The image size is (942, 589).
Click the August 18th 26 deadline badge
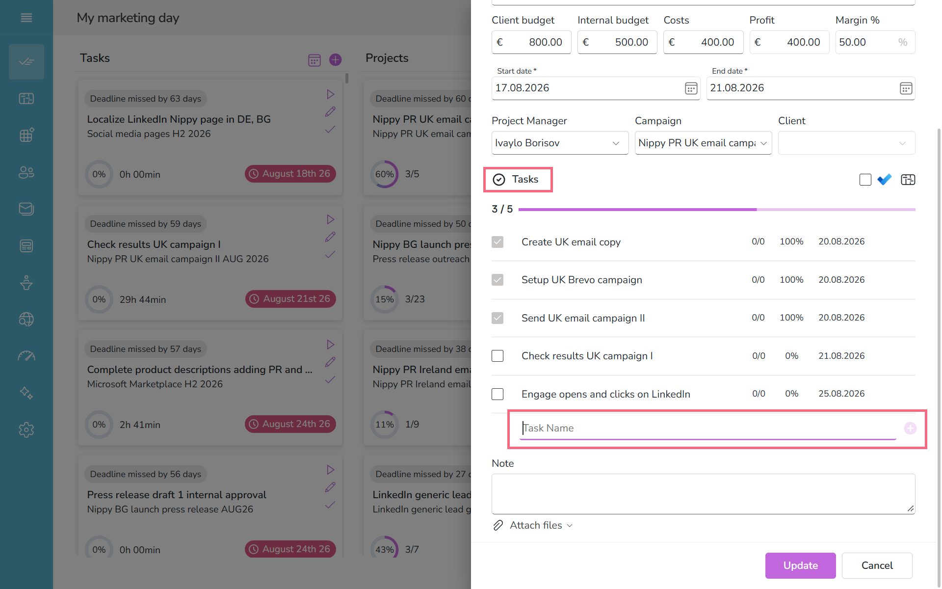coord(290,174)
